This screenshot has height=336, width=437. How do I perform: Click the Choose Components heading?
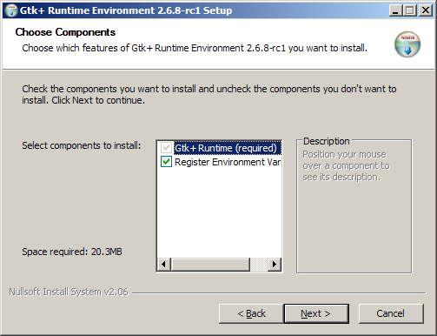click(65, 32)
